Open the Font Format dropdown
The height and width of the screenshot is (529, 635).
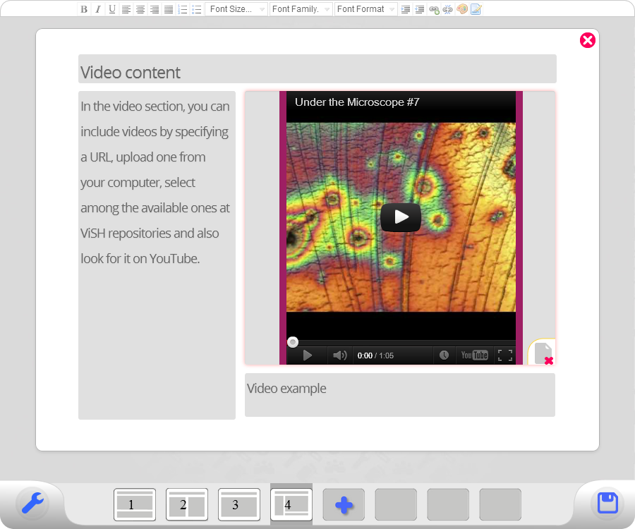tap(365, 9)
